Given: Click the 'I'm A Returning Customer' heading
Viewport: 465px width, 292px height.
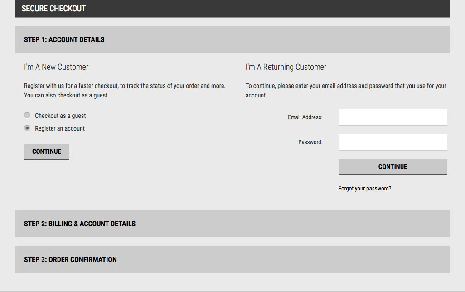Looking at the screenshot, I should tap(286, 67).
